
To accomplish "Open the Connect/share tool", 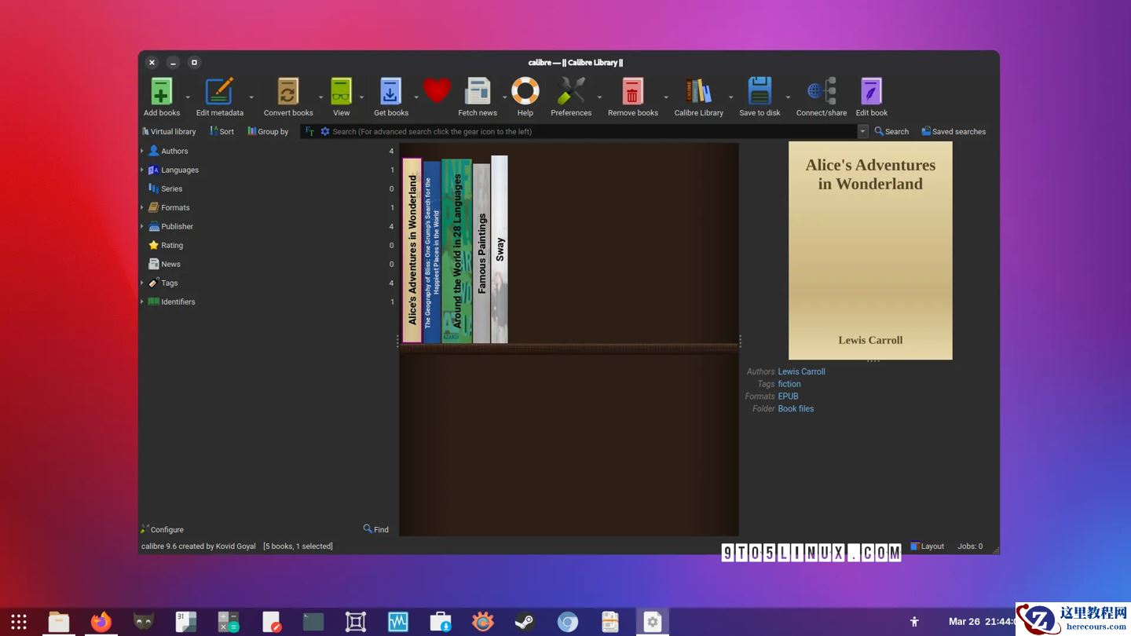I will coord(822,92).
